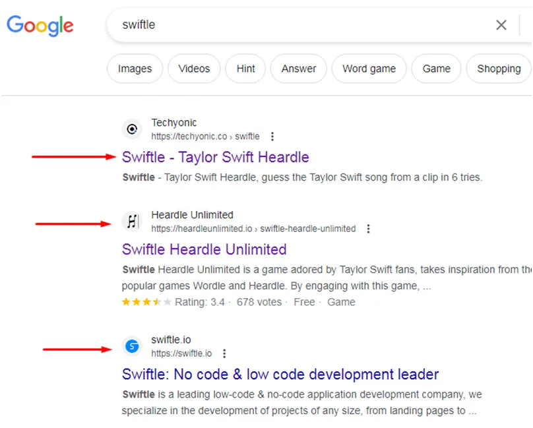Open options for the swiftle.io result
This screenshot has width=533, height=428.
tap(224, 353)
